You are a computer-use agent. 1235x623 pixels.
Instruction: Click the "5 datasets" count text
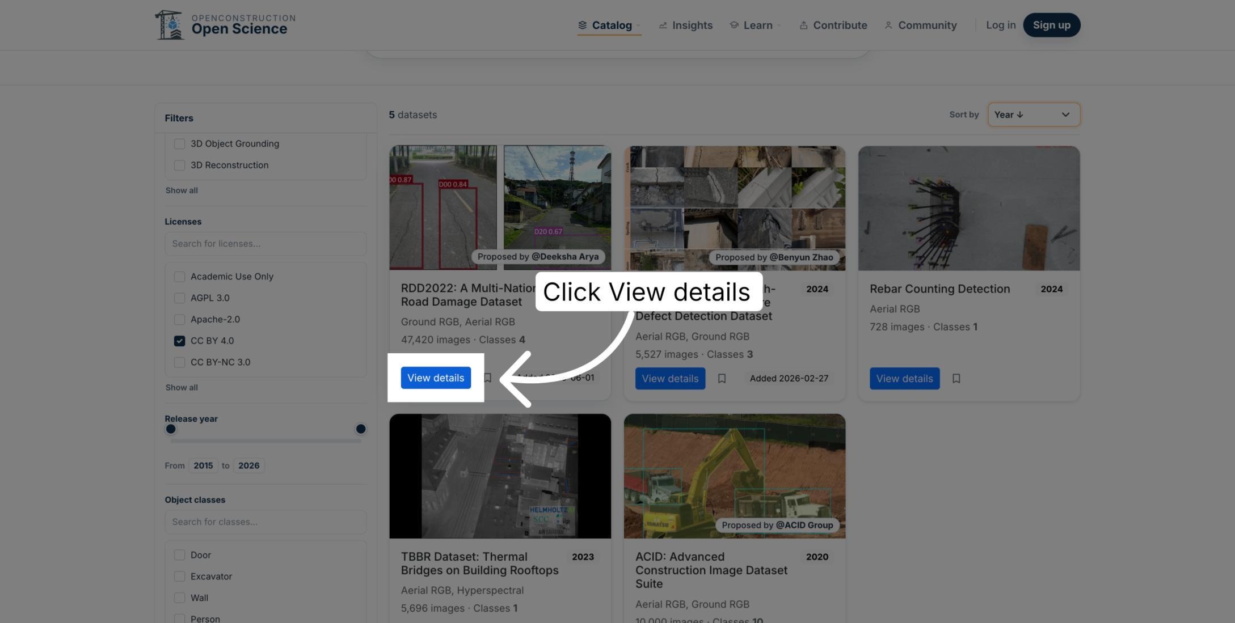[413, 115]
